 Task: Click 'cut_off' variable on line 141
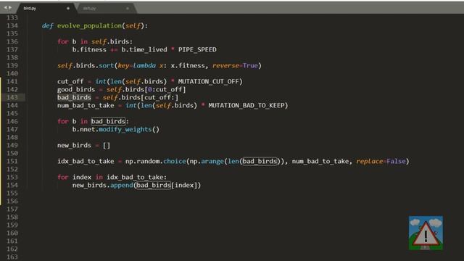click(70, 82)
